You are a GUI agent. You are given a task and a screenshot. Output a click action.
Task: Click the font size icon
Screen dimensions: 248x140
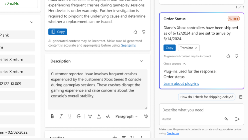pyautogui.click(x=108, y=116)
